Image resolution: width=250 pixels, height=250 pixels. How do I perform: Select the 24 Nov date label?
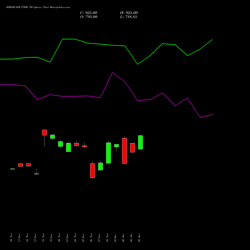75,237
